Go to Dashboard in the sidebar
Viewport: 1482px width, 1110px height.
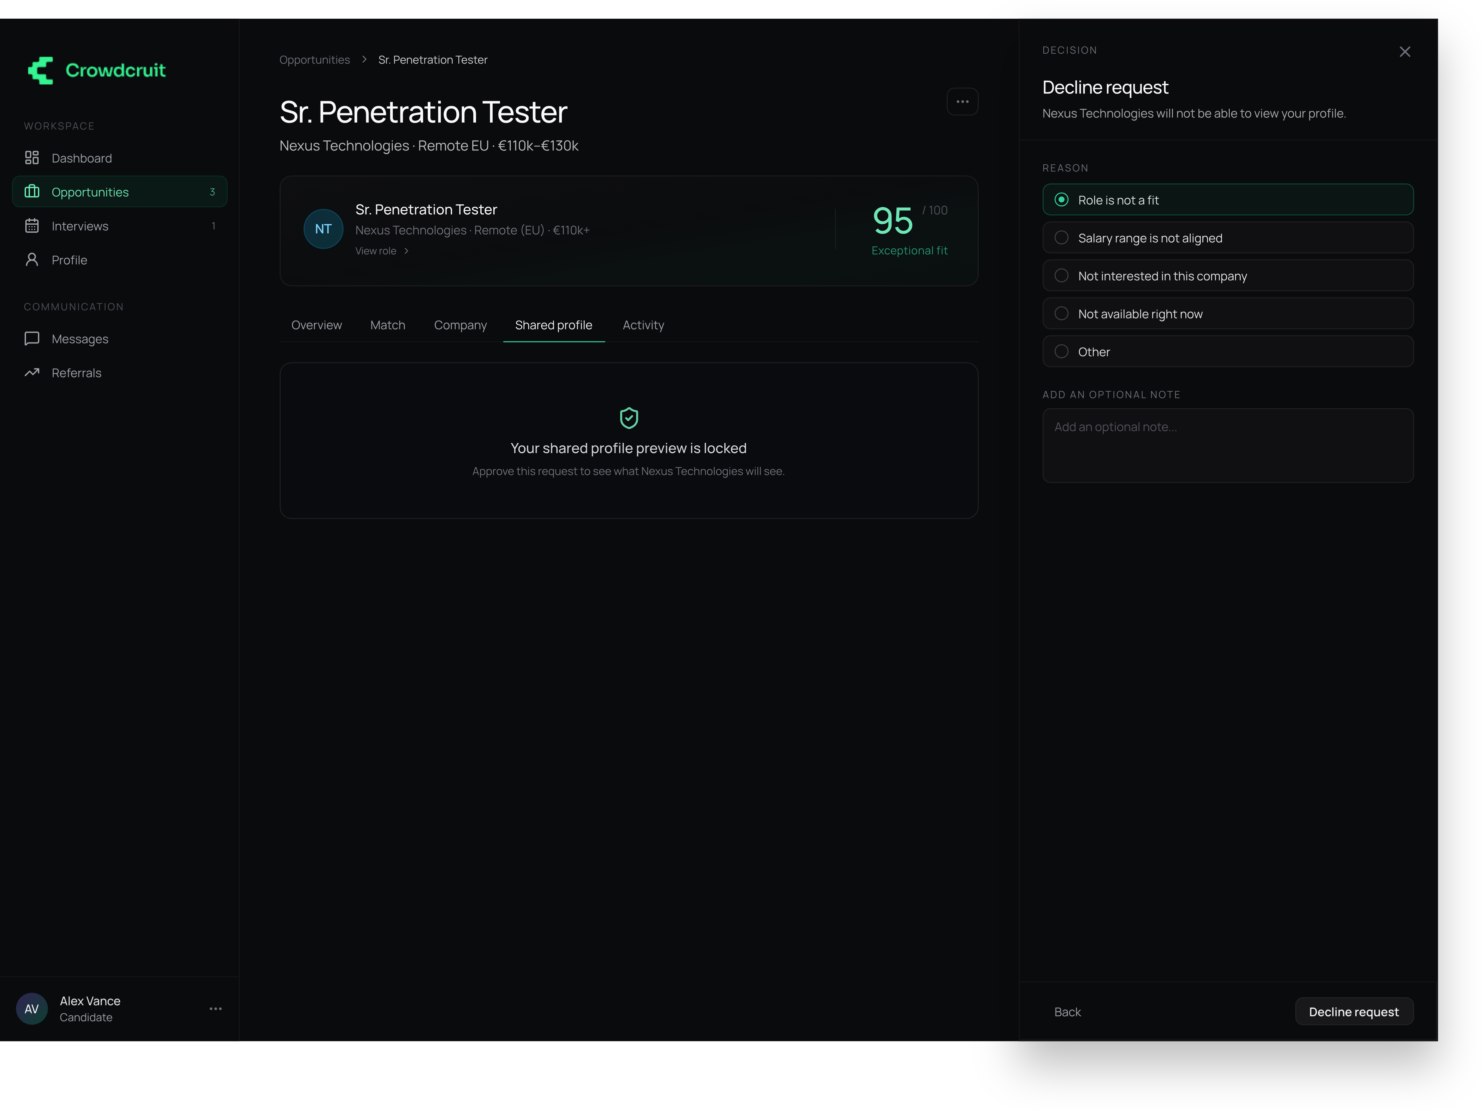(119, 158)
